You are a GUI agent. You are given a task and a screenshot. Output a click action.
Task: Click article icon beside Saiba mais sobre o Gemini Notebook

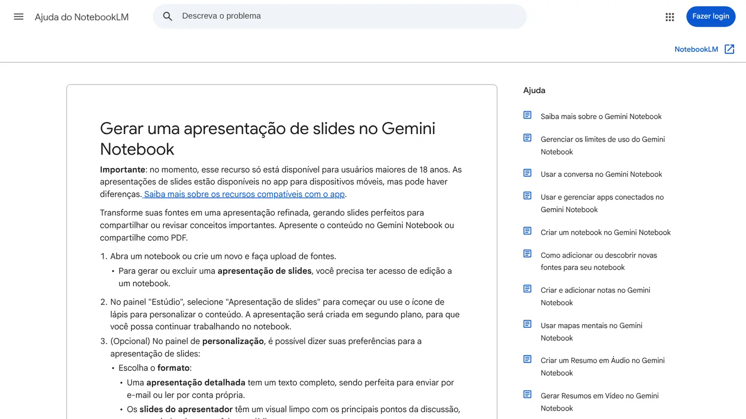pyautogui.click(x=527, y=115)
